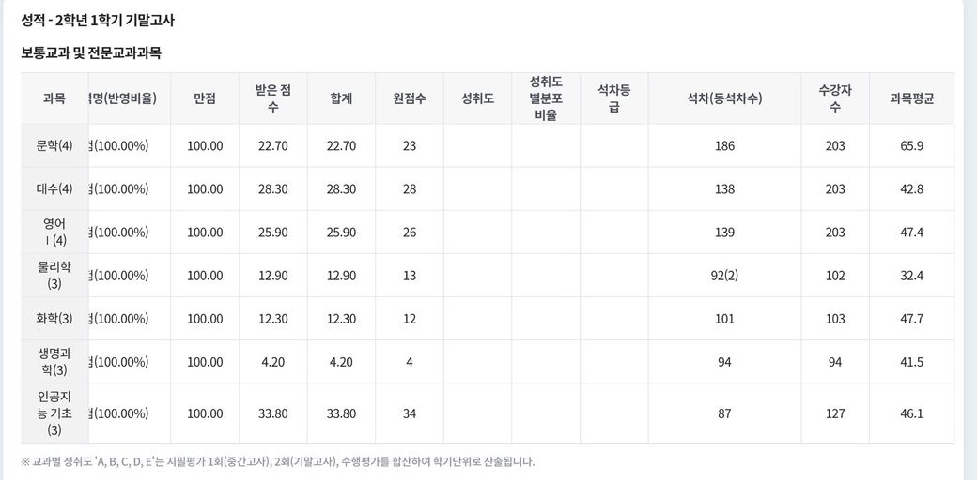Click the 문학(4) subject row label

[54, 146]
